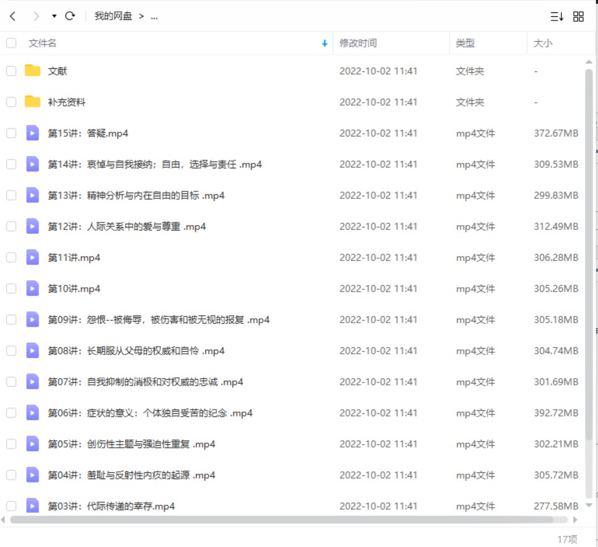Select 第08讲：长期服从父母的权威和自怜 file name
This screenshot has height=547, width=598.
[136, 351]
